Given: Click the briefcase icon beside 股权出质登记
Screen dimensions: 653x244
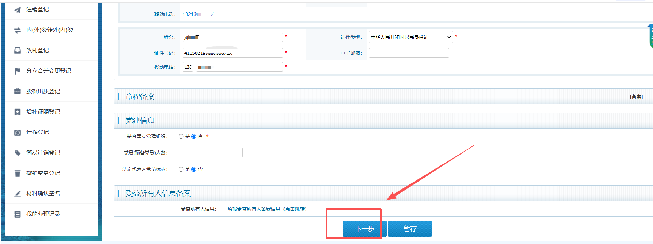Looking at the screenshot, I should 18,91.
